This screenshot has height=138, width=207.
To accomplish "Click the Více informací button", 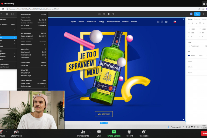I will (104, 114).
